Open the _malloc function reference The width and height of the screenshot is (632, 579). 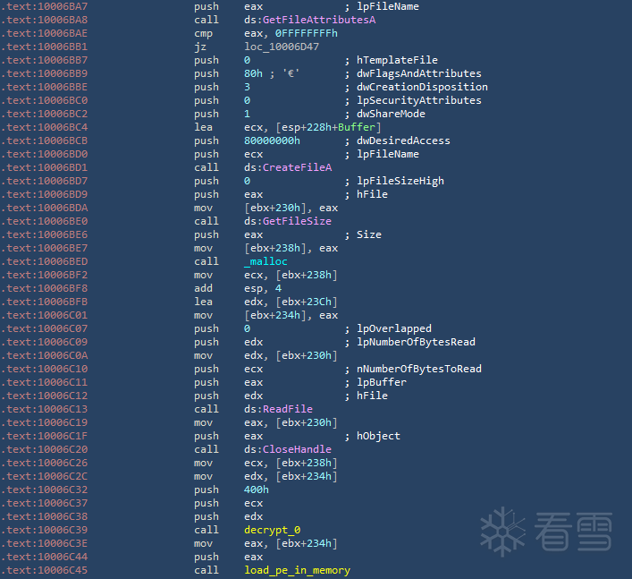coord(265,261)
